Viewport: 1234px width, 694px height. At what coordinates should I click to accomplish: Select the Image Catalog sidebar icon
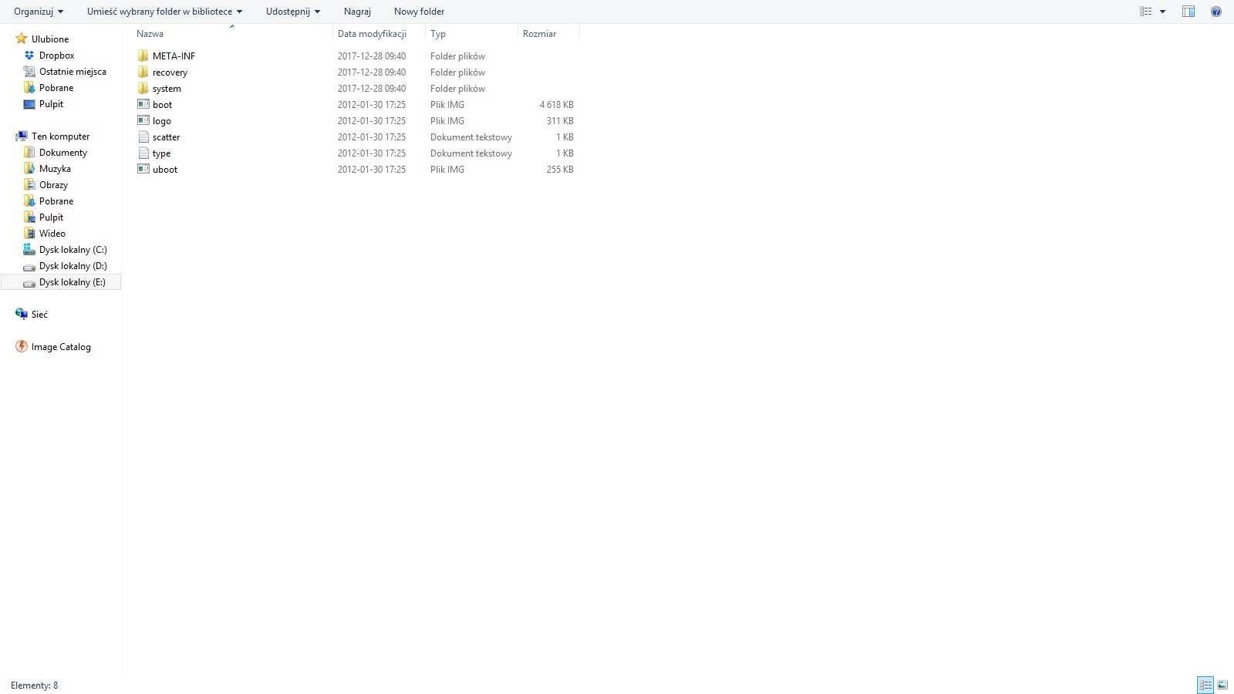[22, 347]
